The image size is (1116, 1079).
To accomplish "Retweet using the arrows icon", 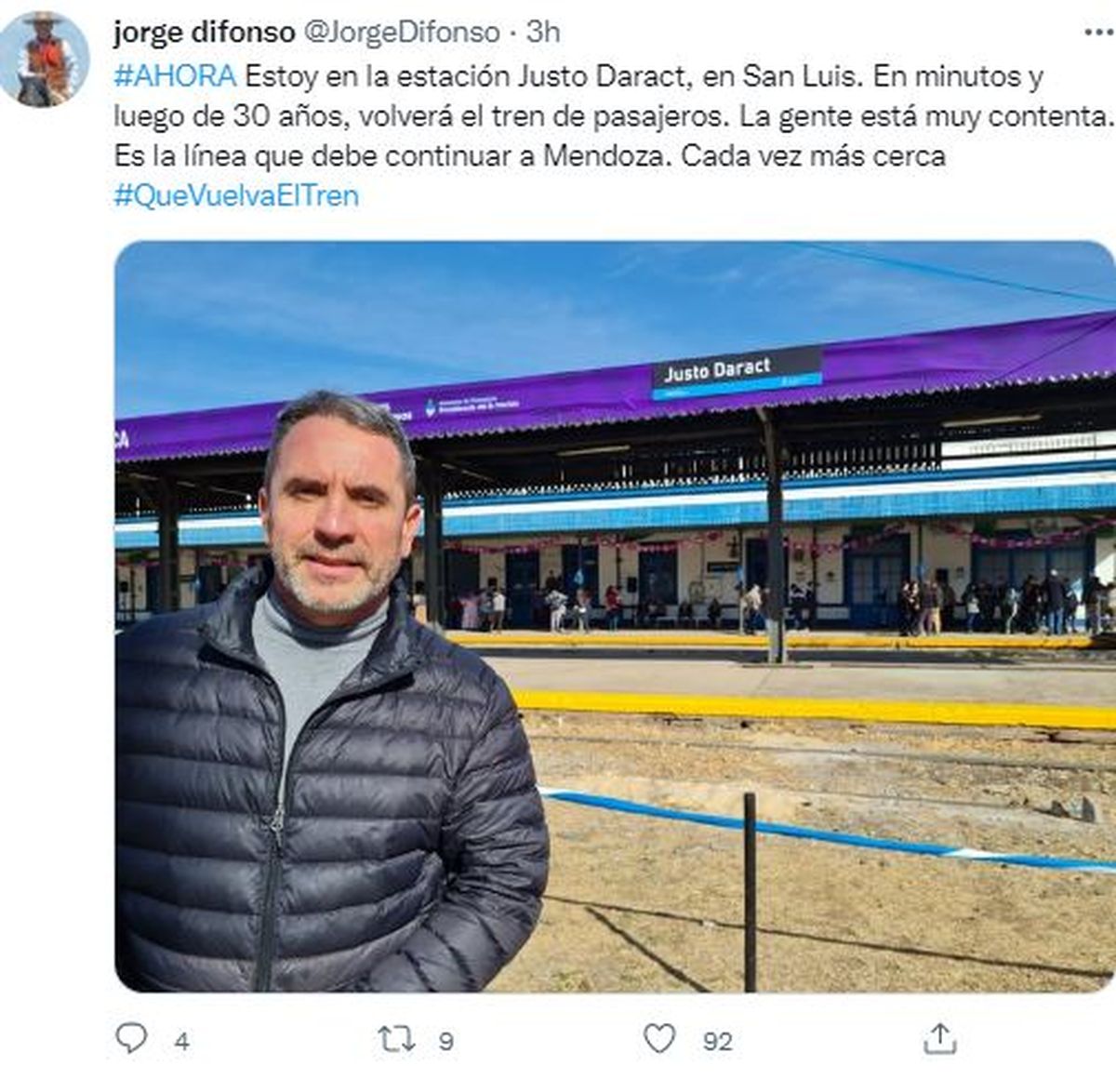I will point(396,1039).
